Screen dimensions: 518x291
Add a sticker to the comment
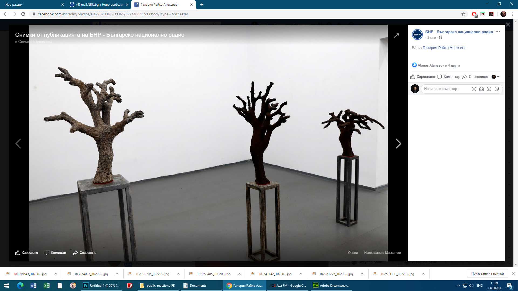[497, 89]
